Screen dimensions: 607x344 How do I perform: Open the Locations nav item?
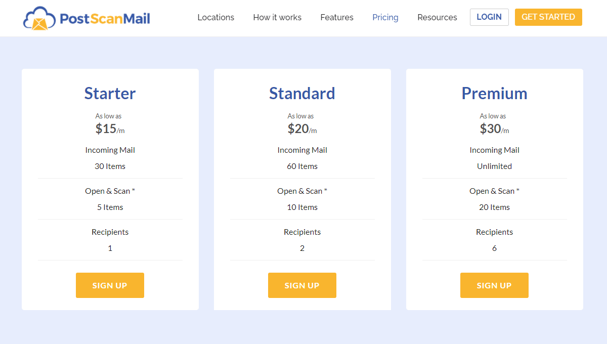[216, 17]
